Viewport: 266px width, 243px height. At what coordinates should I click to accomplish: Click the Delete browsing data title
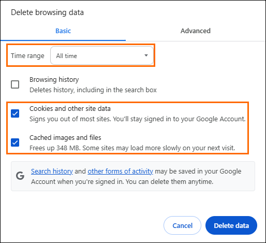(47, 12)
